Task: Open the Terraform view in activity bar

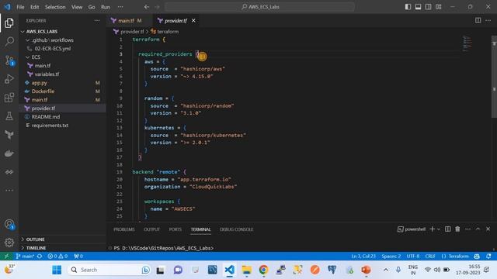Action: point(9,135)
